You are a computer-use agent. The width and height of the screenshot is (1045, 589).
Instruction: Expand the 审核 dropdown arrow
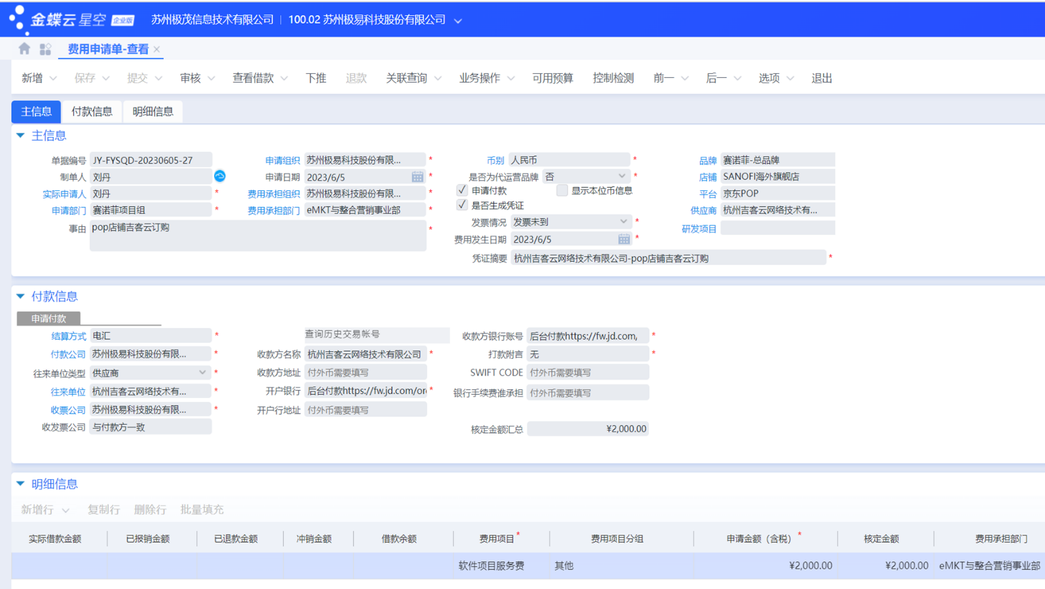pyautogui.click(x=211, y=79)
